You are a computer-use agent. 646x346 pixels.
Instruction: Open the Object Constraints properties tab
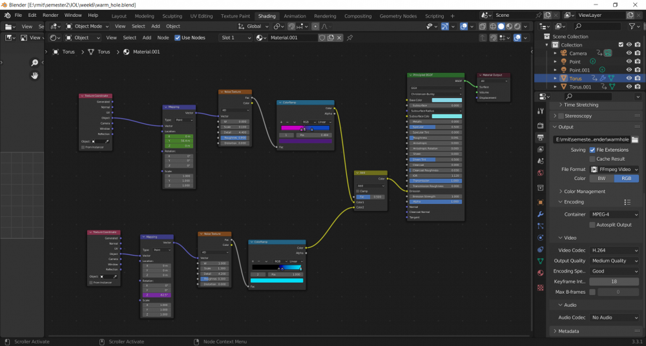pos(541,250)
